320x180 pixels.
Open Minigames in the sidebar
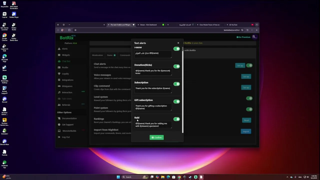65,86
